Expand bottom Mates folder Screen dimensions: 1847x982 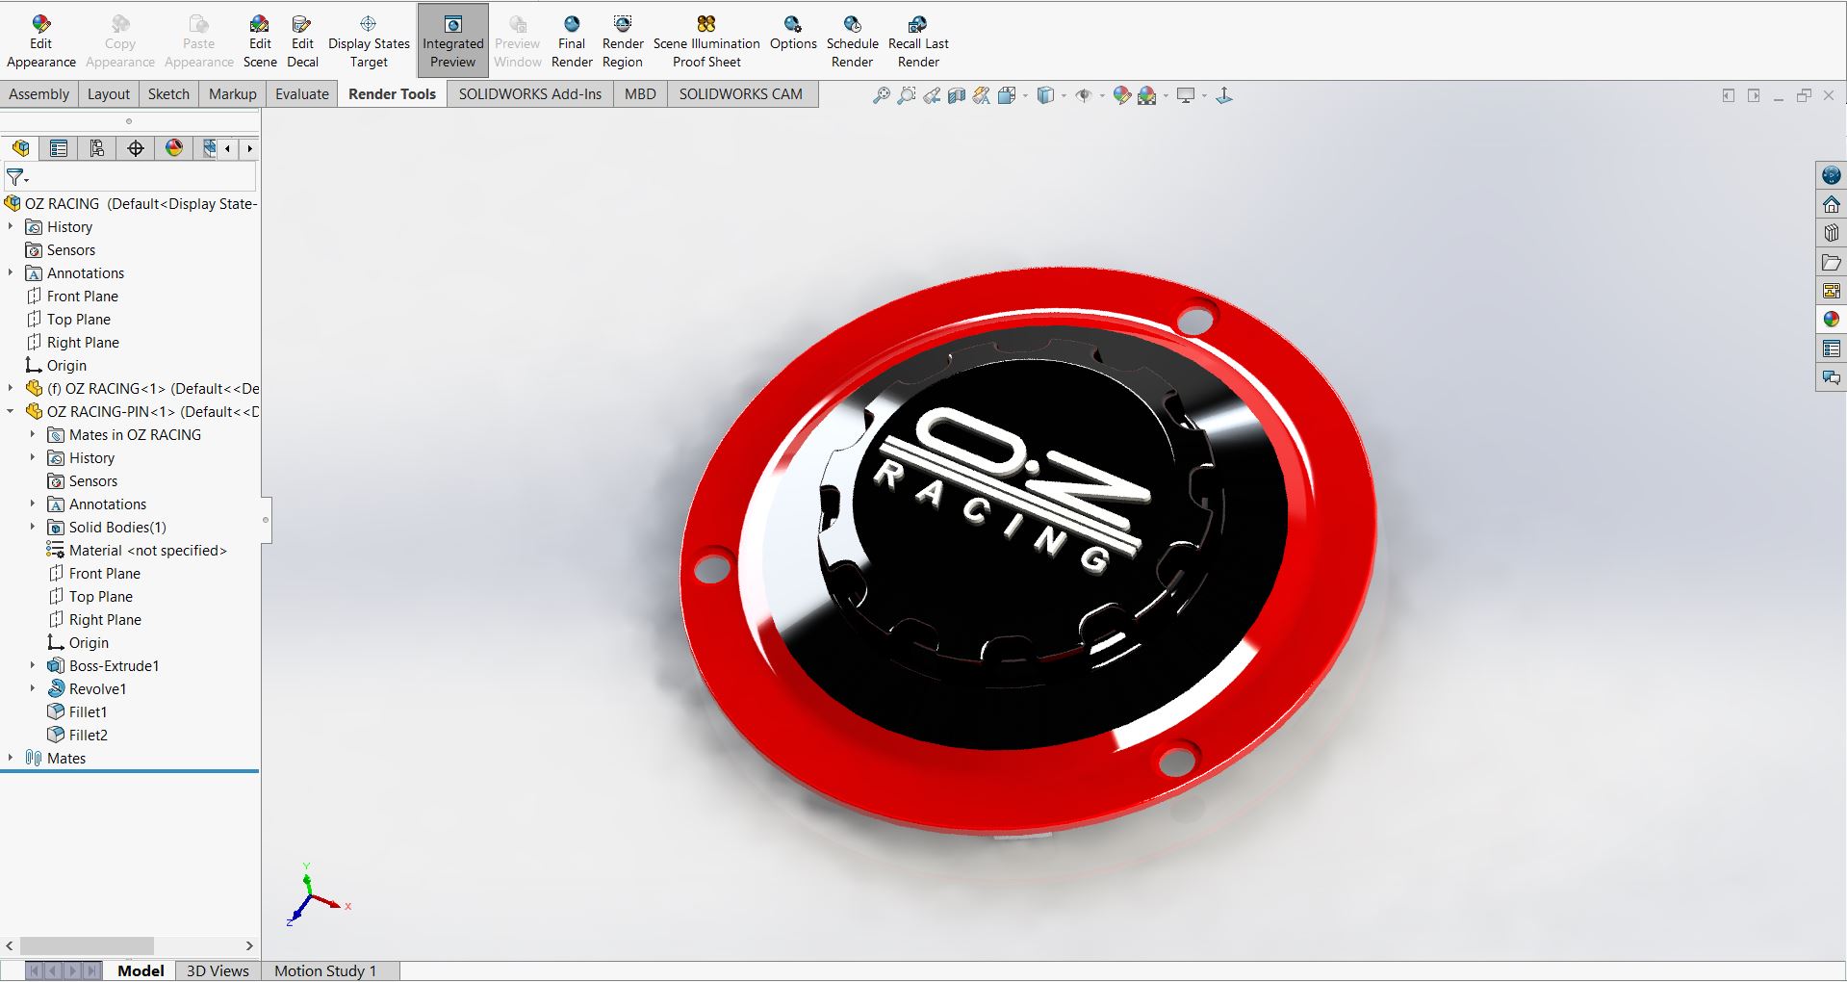pyautogui.click(x=11, y=758)
